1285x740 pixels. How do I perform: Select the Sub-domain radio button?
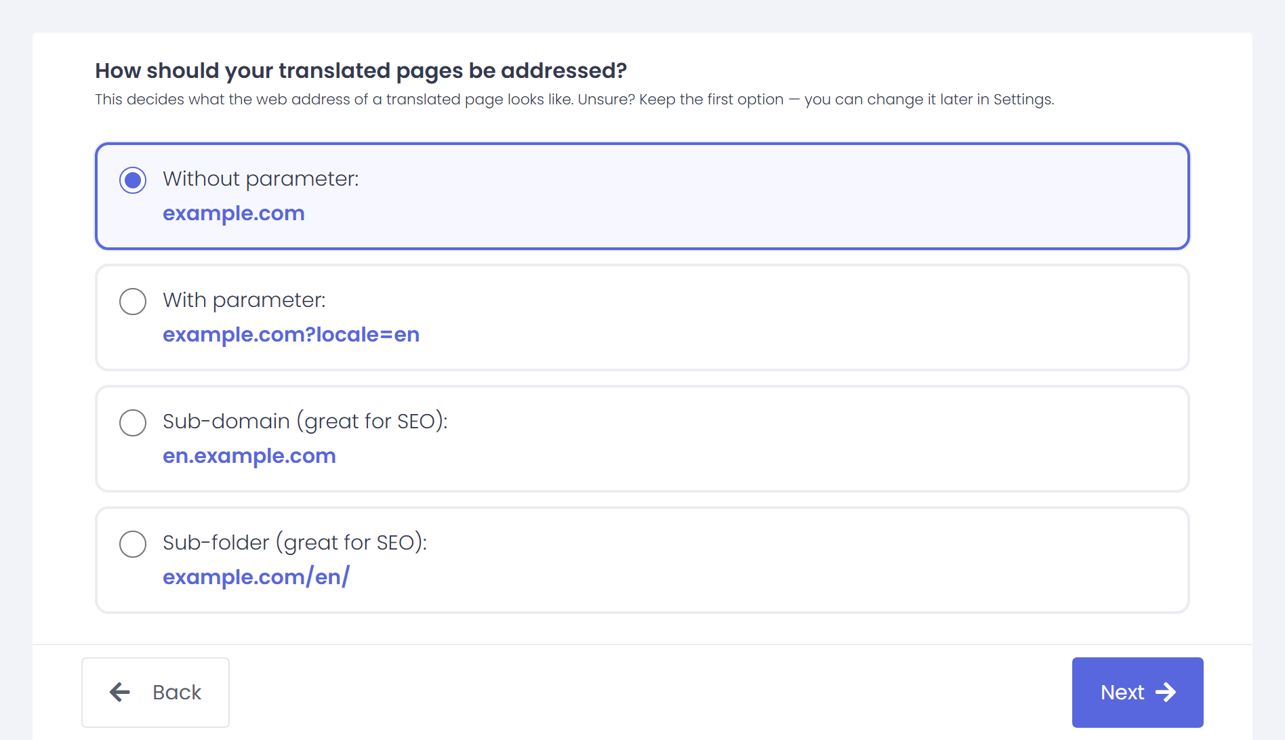[x=133, y=423]
